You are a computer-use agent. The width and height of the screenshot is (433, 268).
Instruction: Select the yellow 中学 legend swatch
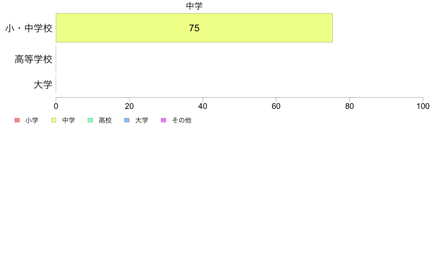pos(54,120)
